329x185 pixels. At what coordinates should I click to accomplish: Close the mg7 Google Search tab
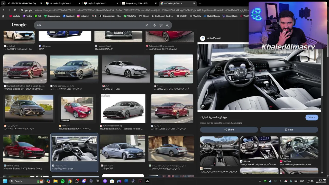118,3
